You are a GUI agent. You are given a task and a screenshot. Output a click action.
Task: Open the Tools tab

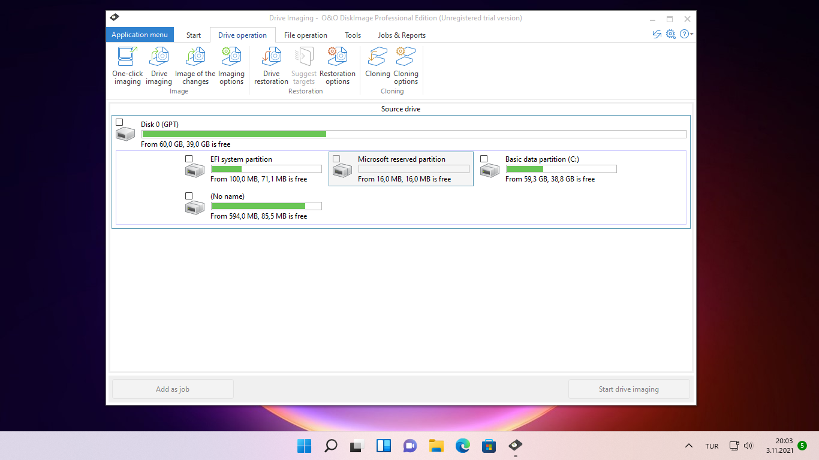[353, 35]
